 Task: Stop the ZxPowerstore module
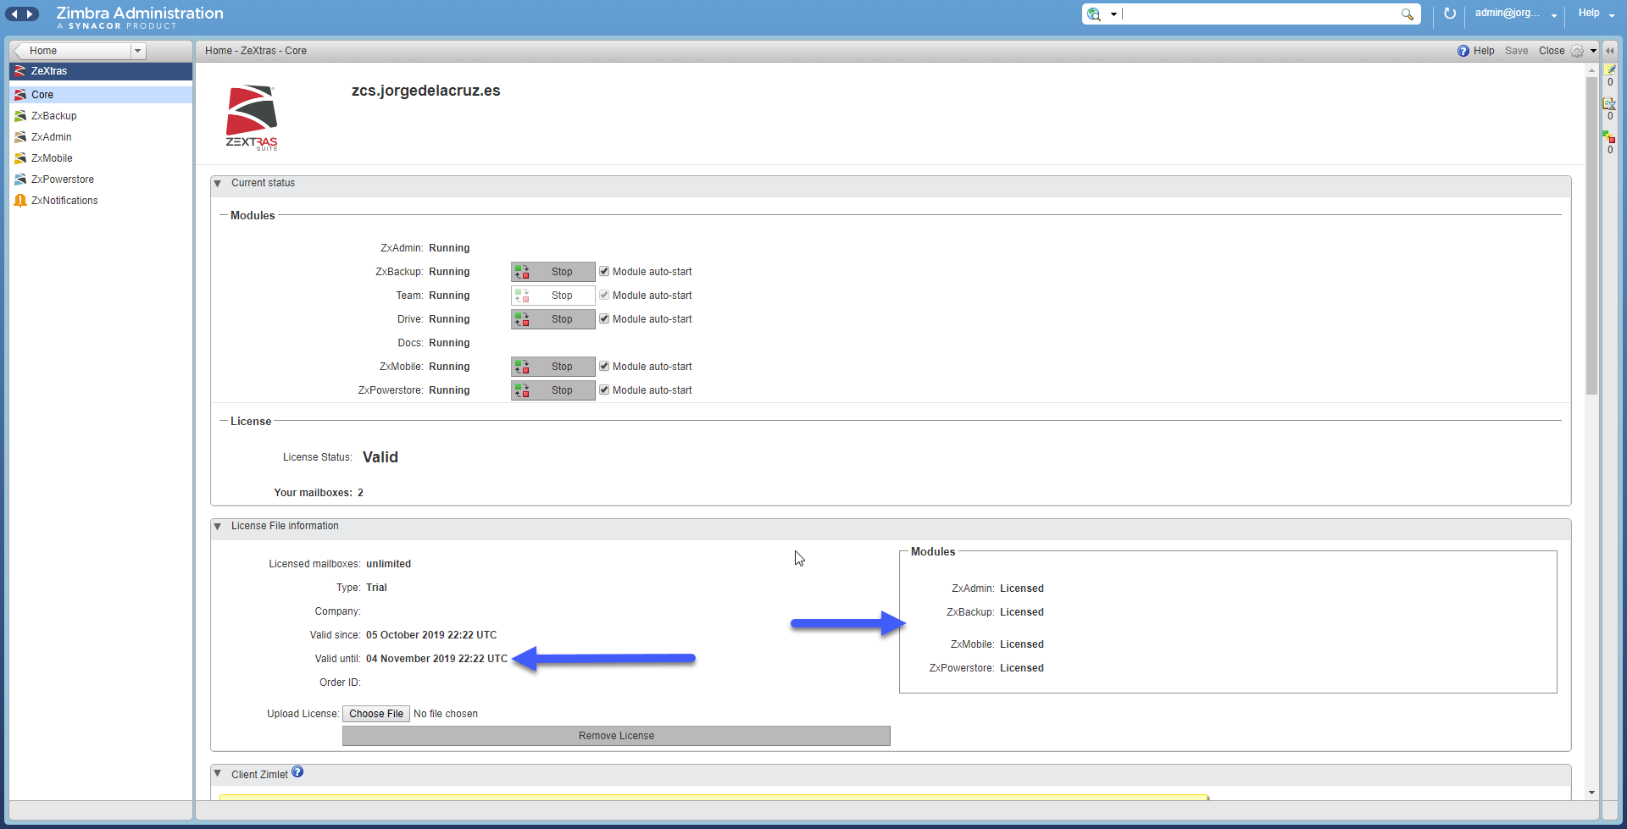553,390
